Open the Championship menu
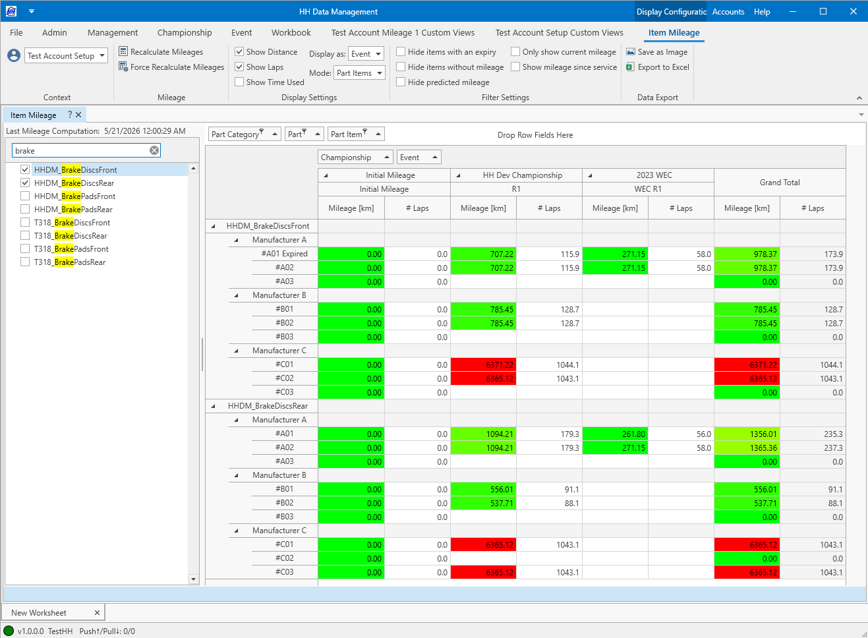Screen dimensions: 868x638 185,32
